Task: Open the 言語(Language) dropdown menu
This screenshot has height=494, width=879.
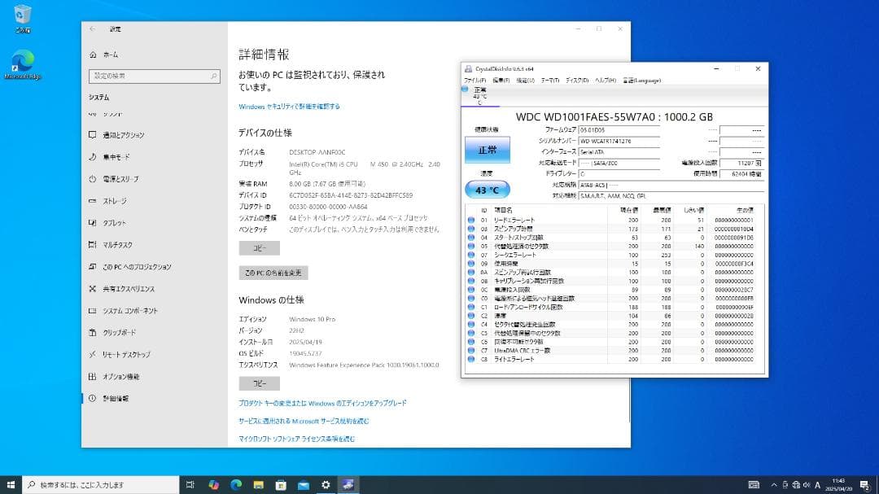Action: coord(642,80)
